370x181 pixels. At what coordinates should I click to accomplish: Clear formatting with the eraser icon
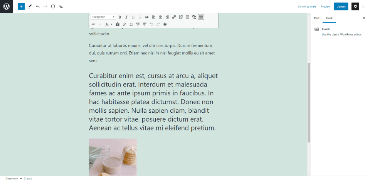124,24
